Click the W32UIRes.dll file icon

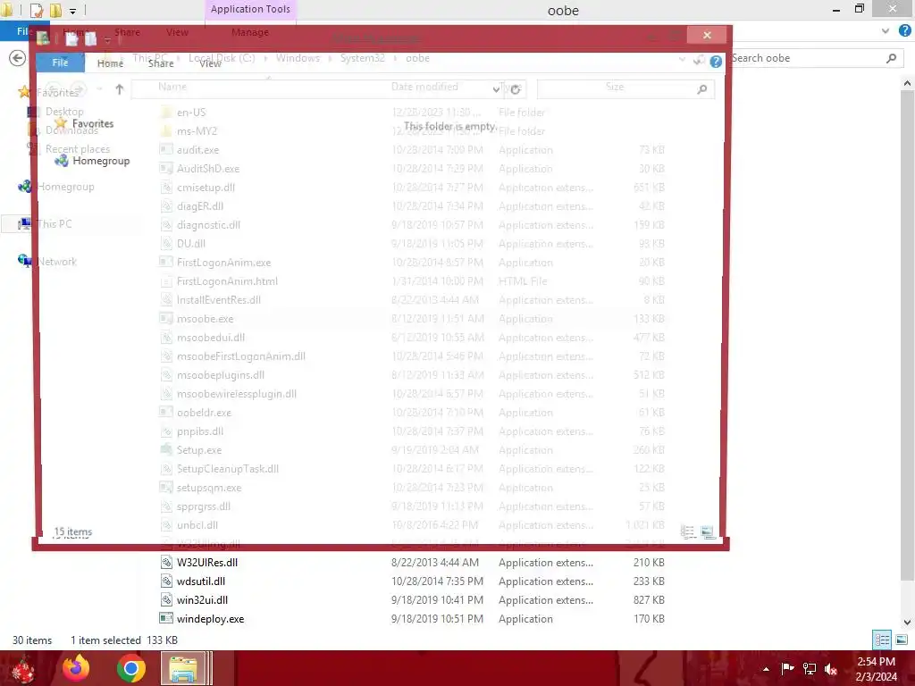(x=166, y=563)
